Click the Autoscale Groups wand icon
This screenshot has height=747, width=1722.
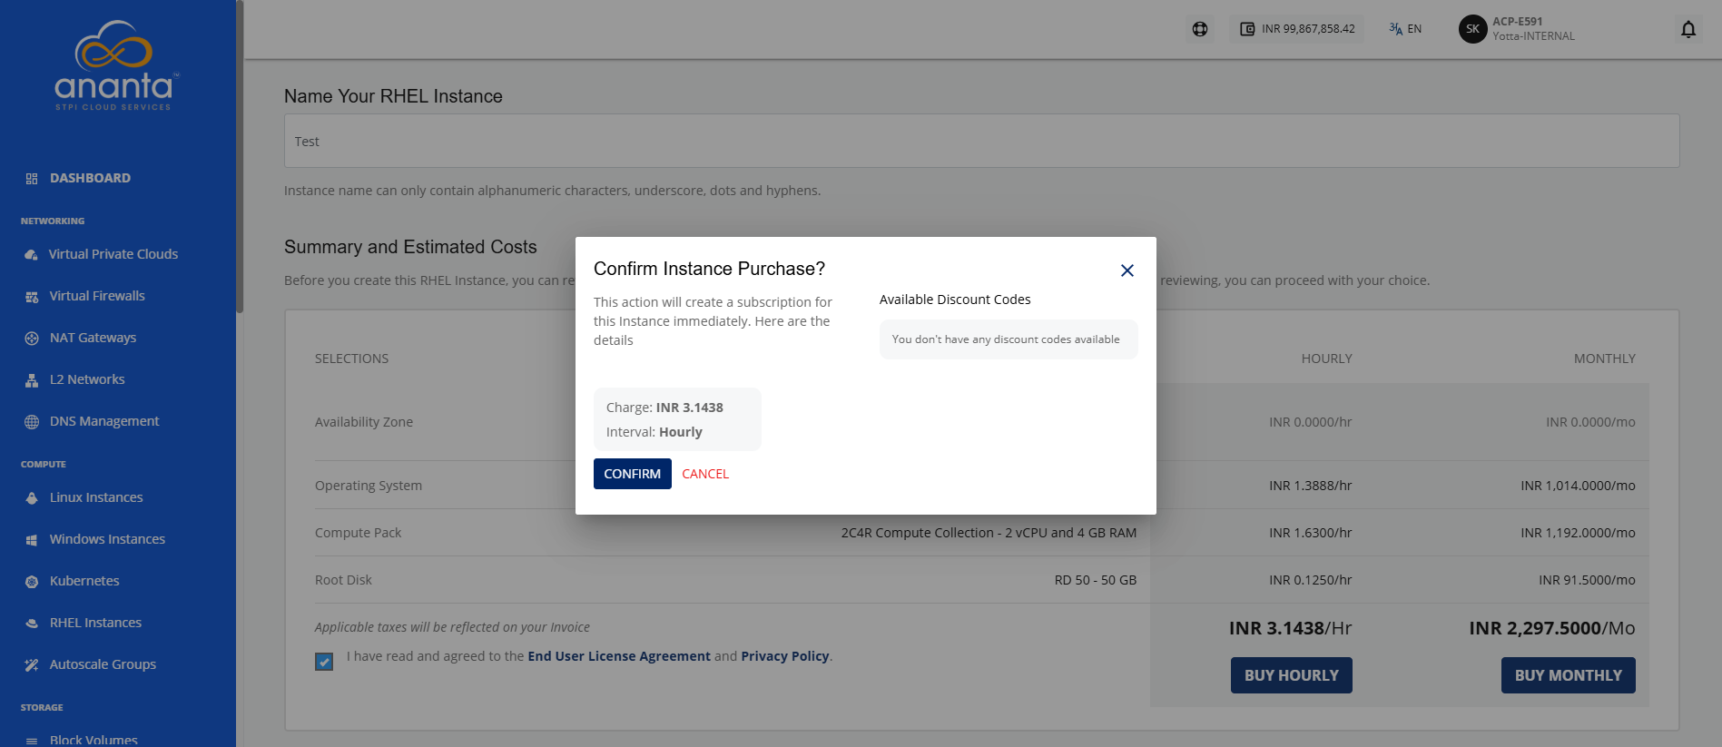coord(32,665)
